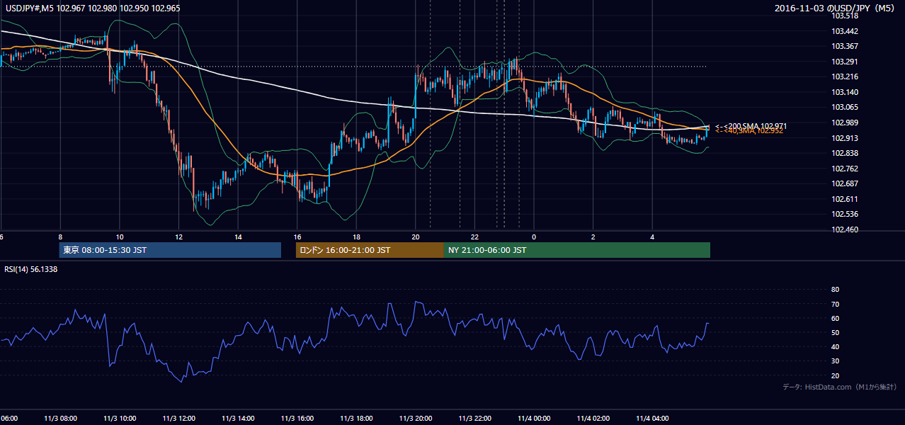Click price axis label 103.065
Image resolution: width=905 pixels, height=425 pixels.
click(846, 108)
